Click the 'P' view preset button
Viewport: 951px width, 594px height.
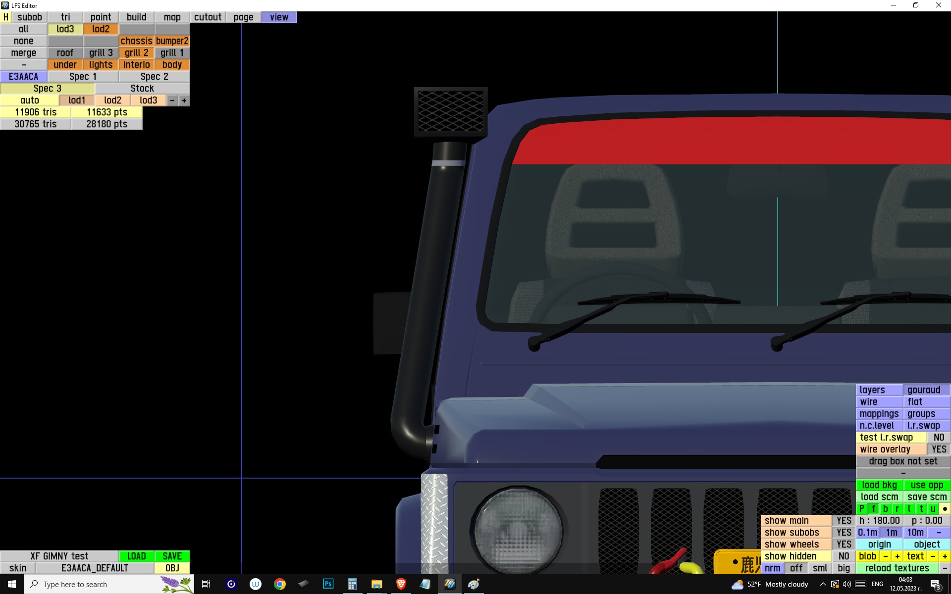point(861,508)
